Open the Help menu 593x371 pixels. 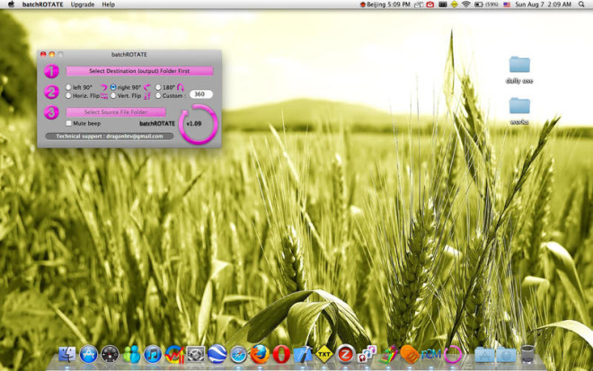point(108,4)
